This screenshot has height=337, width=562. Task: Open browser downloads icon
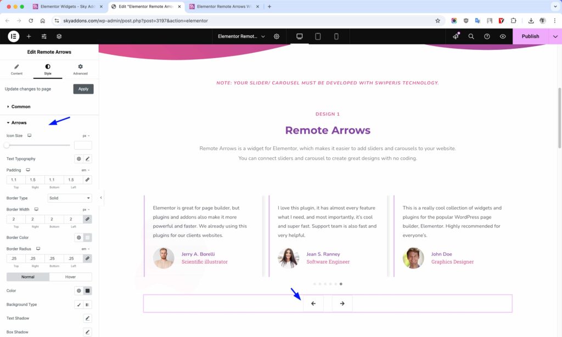point(531,21)
